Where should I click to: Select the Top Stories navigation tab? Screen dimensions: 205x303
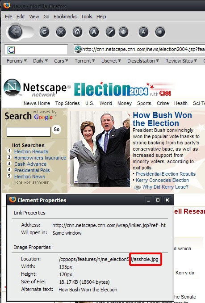67,103
